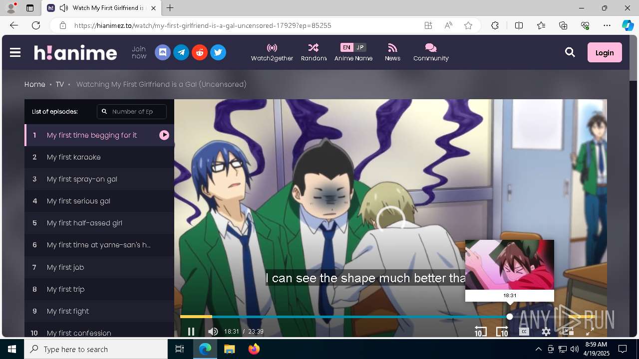The width and height of the screenshot is (639, 359).
Task: Open a new browser tab
Action: pos(170,8)
